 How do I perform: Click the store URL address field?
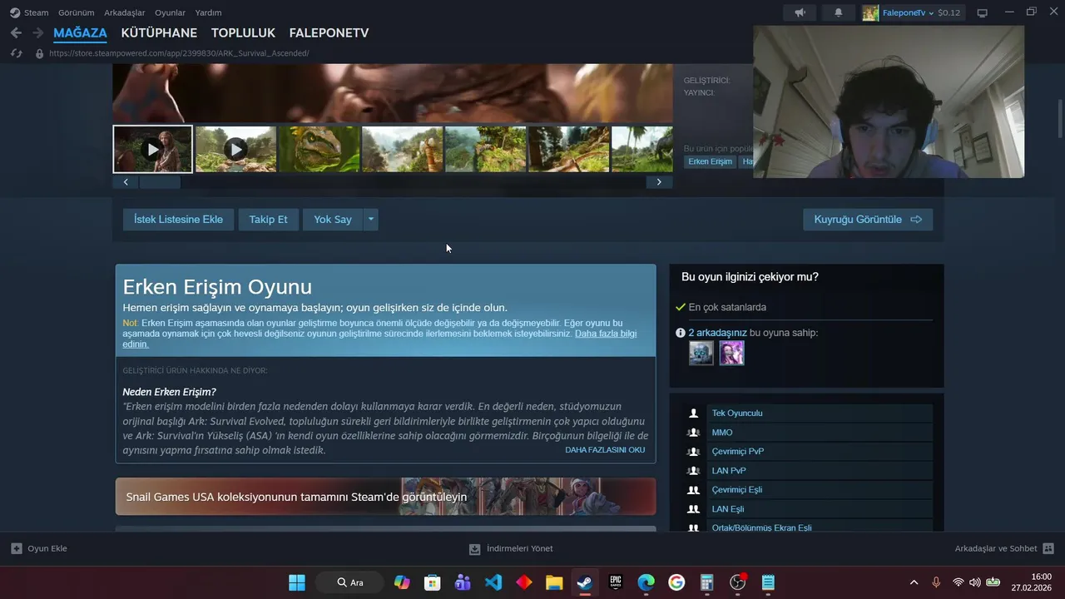[x=179, y=53]
